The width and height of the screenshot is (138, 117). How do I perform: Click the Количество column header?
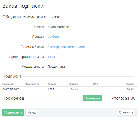pos(32,84)
